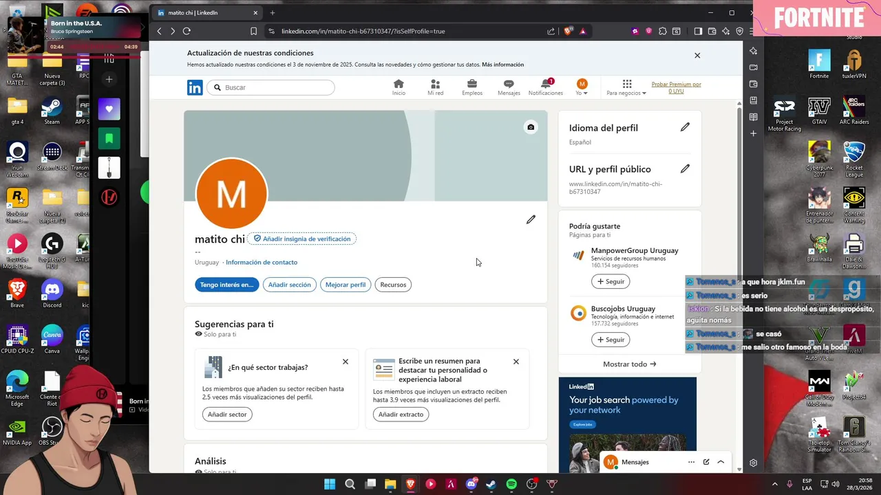Click matito chi profile avatar
881x495 pixels.
click(x=231, y=194)
